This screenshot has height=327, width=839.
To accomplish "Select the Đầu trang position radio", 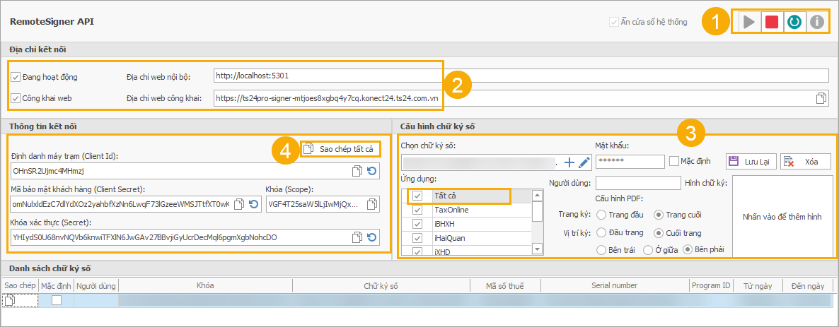I will 601,233.
